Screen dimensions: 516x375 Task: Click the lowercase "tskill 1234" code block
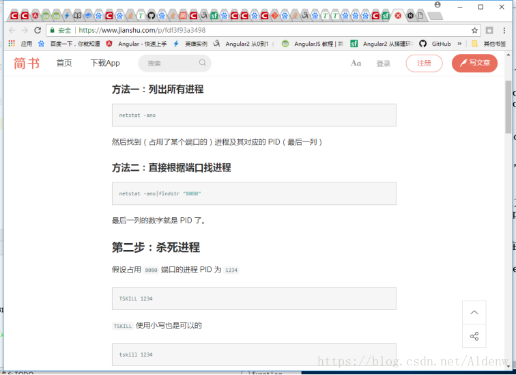click(x=254, y=355)
